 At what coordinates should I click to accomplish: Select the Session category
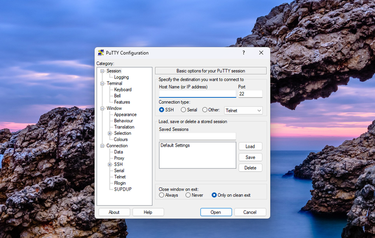click(x=114, y=71)
